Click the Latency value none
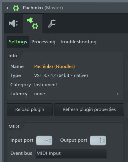 point(40,94)
